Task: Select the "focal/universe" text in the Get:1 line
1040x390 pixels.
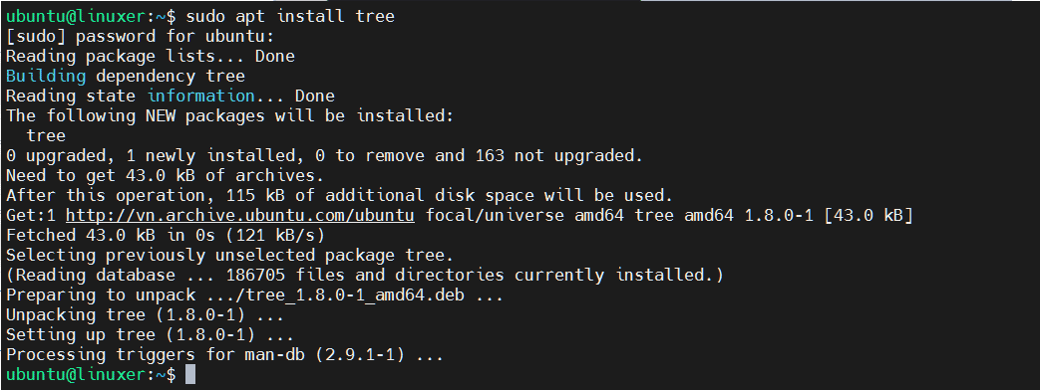Action: (x=495, y=215)
